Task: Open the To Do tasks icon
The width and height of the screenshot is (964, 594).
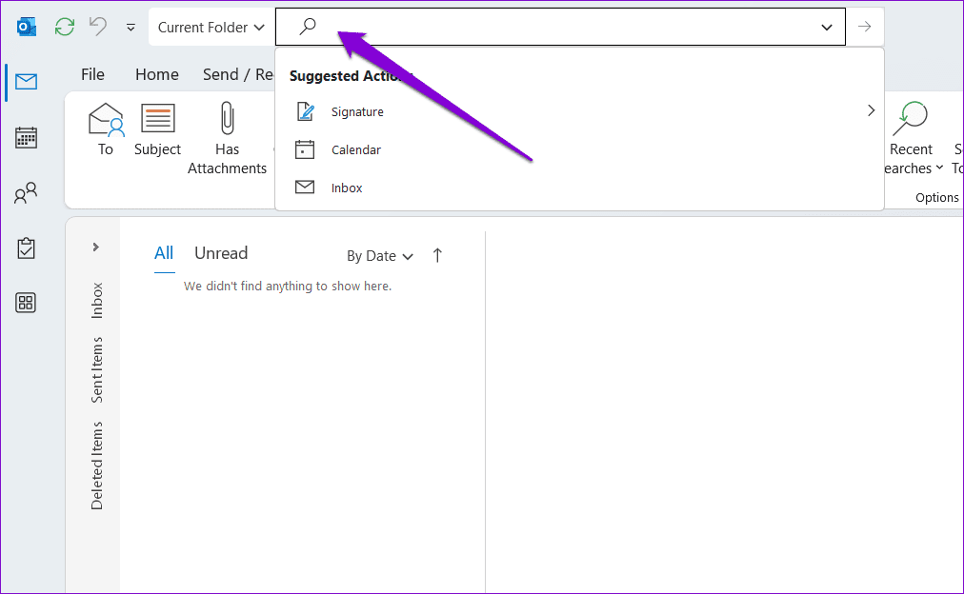Action: pyautogui.click(x=26, y=247)
